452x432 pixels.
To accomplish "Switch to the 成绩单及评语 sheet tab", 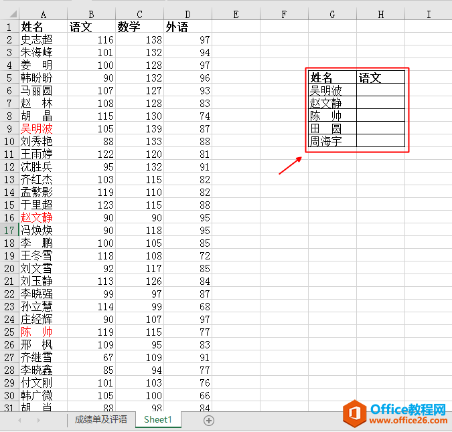I will [101, 419].
